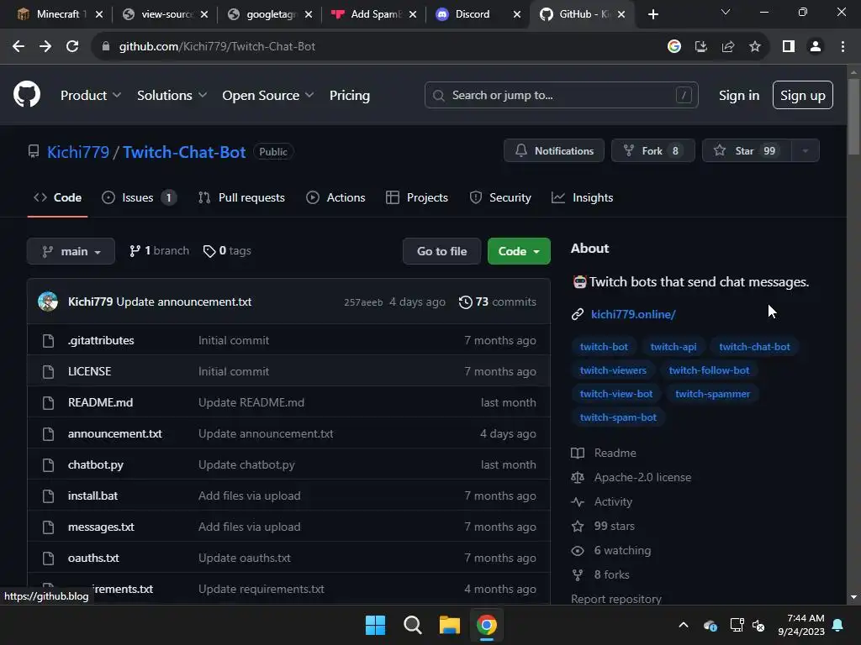Toggle the browser side panel icon
861x645 pixels.
pyautogui.click(x=789, y=47)
